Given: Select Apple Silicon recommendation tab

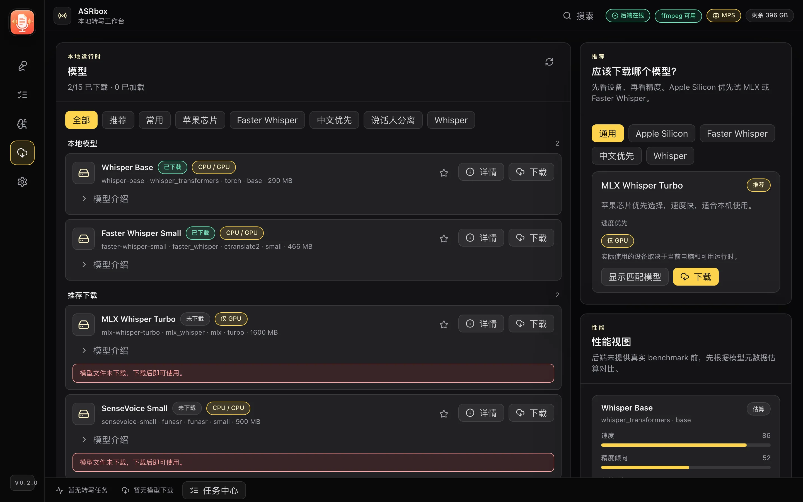Looking at the screenshot, I should (x=662, y=134).
